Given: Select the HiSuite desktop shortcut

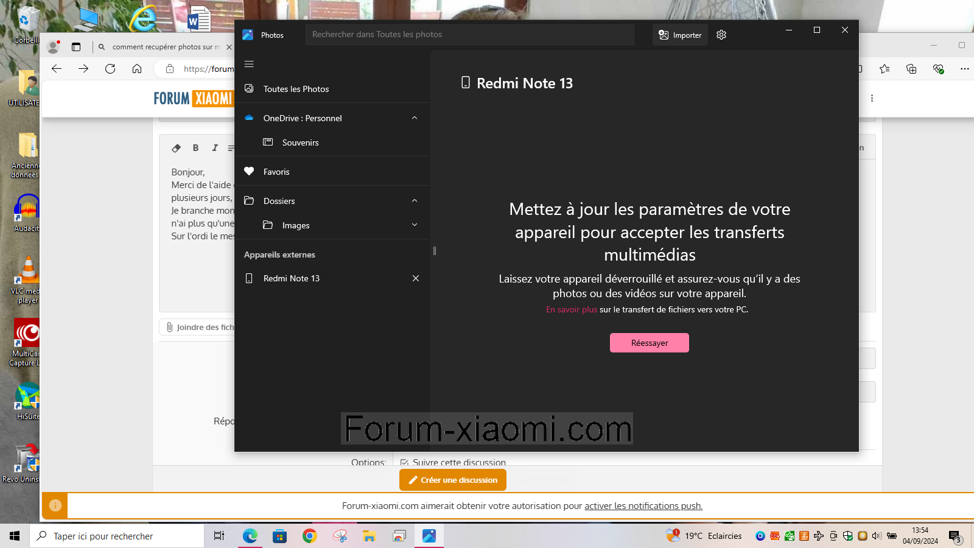Looking at the screenshot, I should point(27,401).
